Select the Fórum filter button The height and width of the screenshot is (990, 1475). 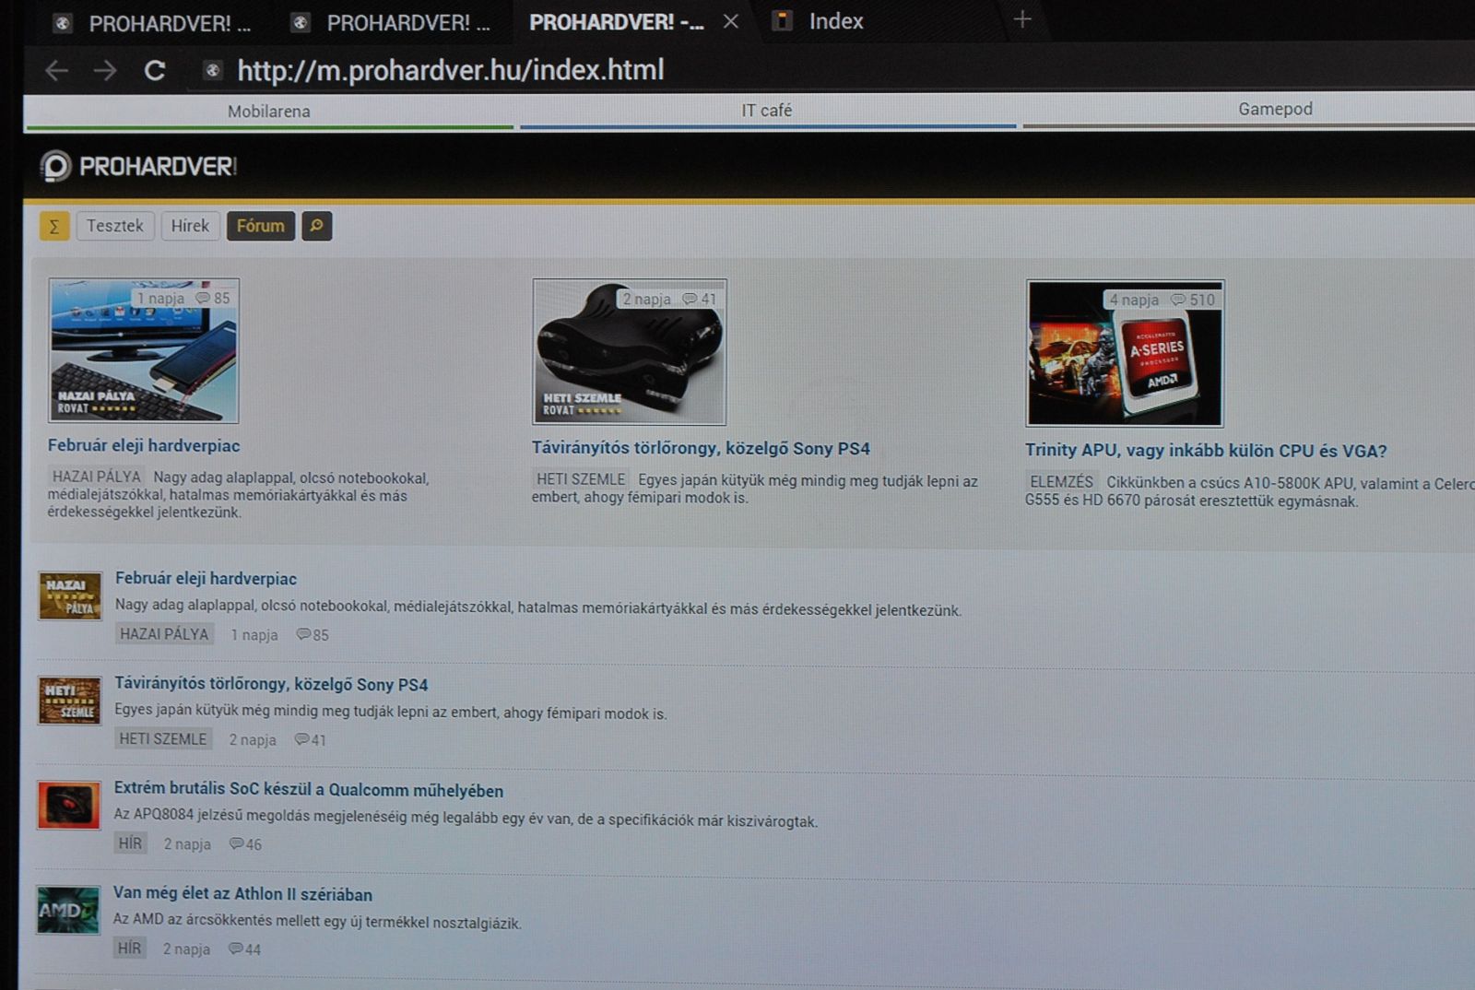(x=261, y=226)
